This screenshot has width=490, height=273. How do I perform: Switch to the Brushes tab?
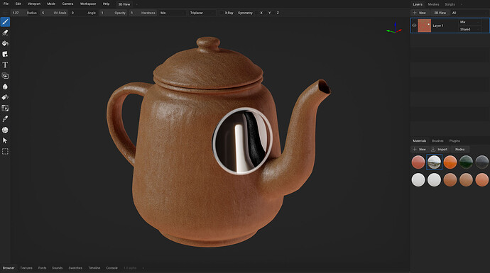coord(437,140)
